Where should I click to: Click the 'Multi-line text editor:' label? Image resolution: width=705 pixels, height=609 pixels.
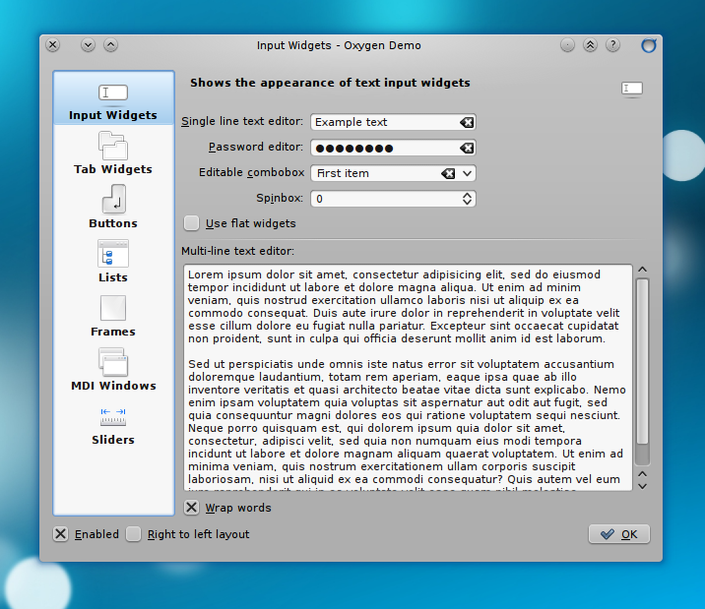[238, 251]
